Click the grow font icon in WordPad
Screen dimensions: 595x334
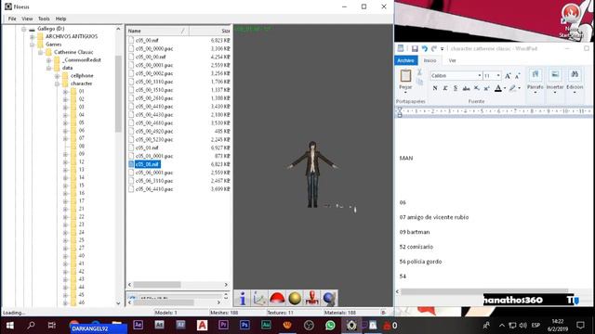point(508,76)
